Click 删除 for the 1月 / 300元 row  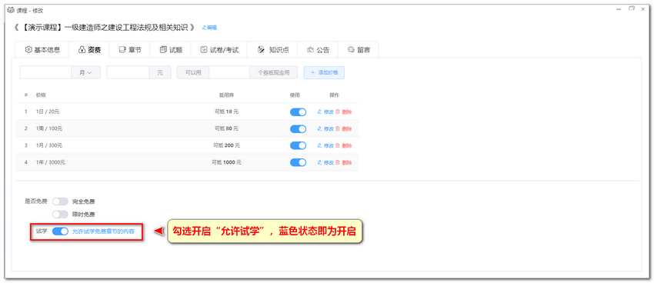[x=344, y=145]
